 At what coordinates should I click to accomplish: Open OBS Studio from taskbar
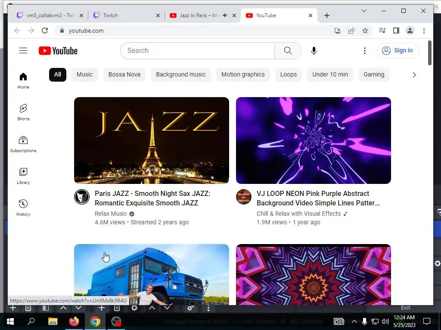pyautogui.click(x=116, y=321)
